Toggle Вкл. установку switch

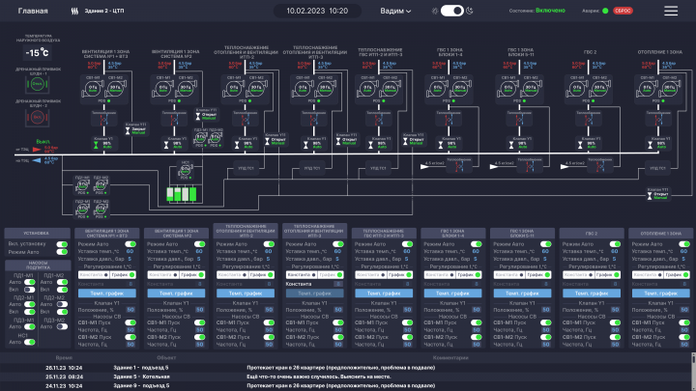click(x=62, y=244)
